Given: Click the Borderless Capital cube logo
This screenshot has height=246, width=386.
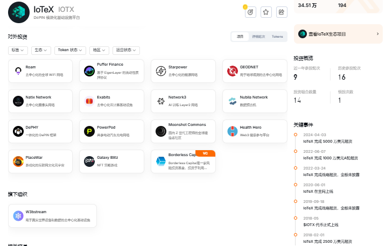Looking at the screenshot, I should 161,161.
